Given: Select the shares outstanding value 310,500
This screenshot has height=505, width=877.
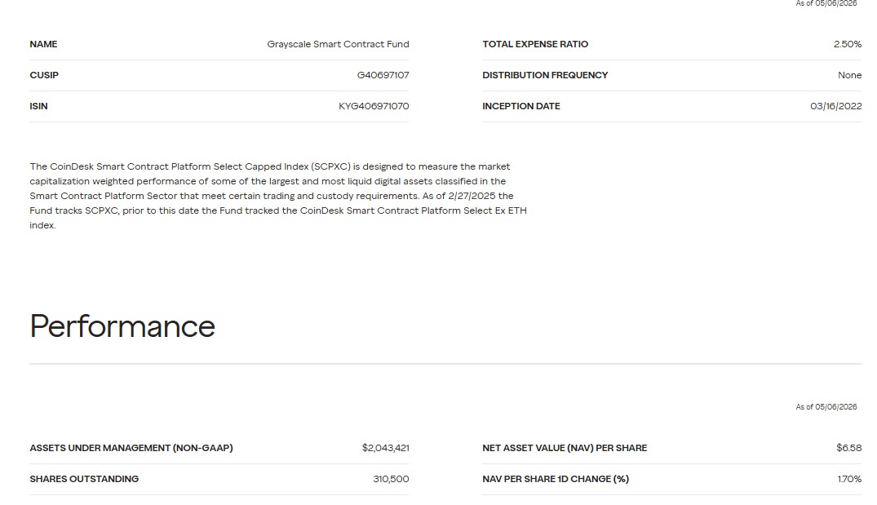Looking at the screenshot, I should [x=391, y=479].
